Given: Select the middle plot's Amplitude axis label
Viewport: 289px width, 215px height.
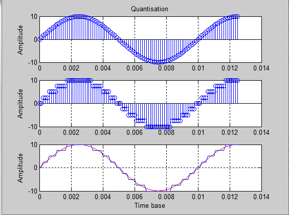Looking at the screenshot, I should [x=20, y=104].
